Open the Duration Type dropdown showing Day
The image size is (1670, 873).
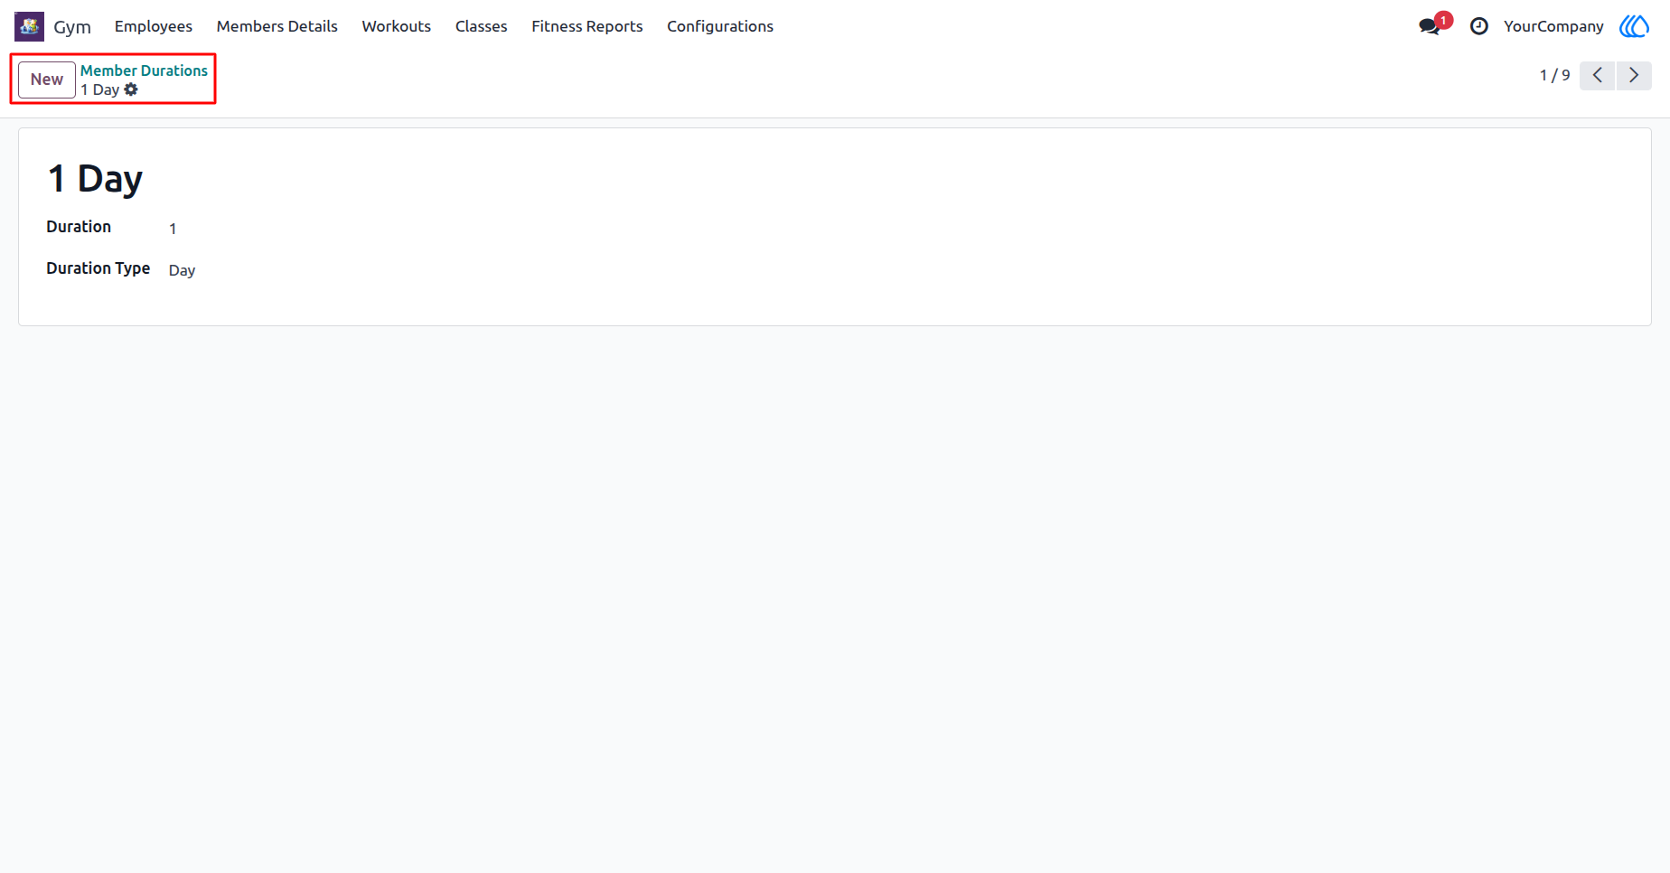[182, 270]
